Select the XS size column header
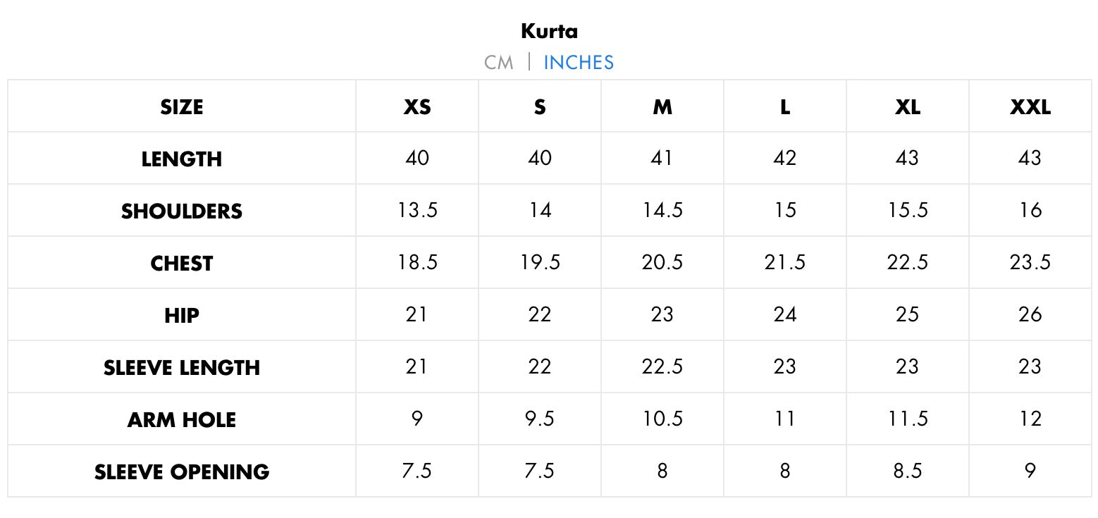The image size is (1098, 518). pyautogui.click(x=417, y=107)
